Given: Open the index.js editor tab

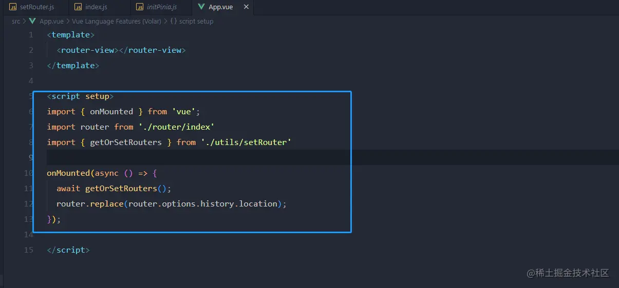Looking at the screenshot, I should 96,7.
